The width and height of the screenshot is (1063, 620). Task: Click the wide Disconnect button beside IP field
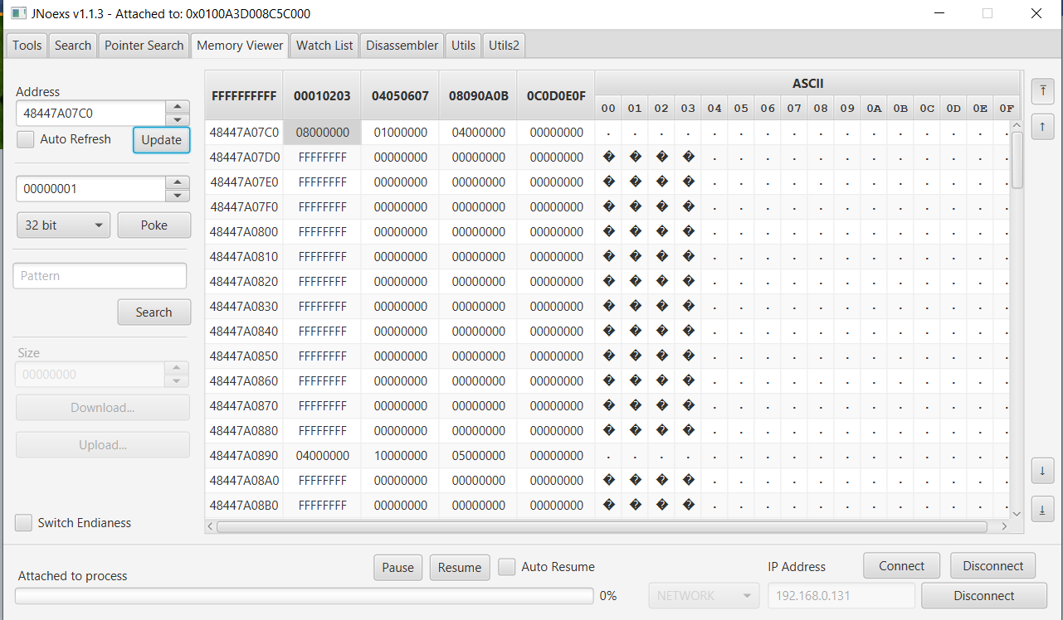[x=984, y=595]
